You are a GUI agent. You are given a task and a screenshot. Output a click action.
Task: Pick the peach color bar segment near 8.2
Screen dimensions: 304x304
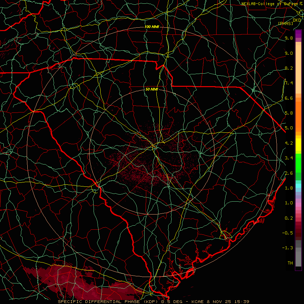click(298, 69)
